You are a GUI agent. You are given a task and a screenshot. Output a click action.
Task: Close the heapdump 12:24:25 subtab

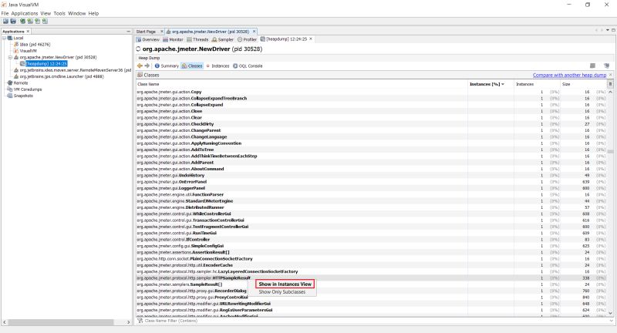[311, 39]
